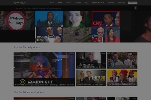Open the search magnifier icon
Viewport: 151px width, 100px height.
click(x=135, y=8)
